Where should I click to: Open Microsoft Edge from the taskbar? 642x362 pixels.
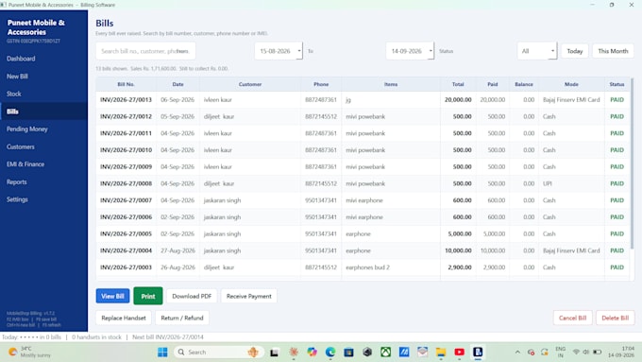[x=330, y=353]
